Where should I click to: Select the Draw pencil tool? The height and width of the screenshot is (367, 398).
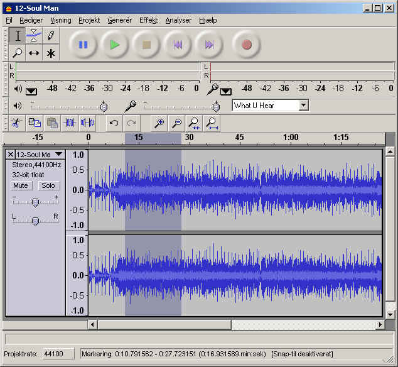(x=51, y=36)
